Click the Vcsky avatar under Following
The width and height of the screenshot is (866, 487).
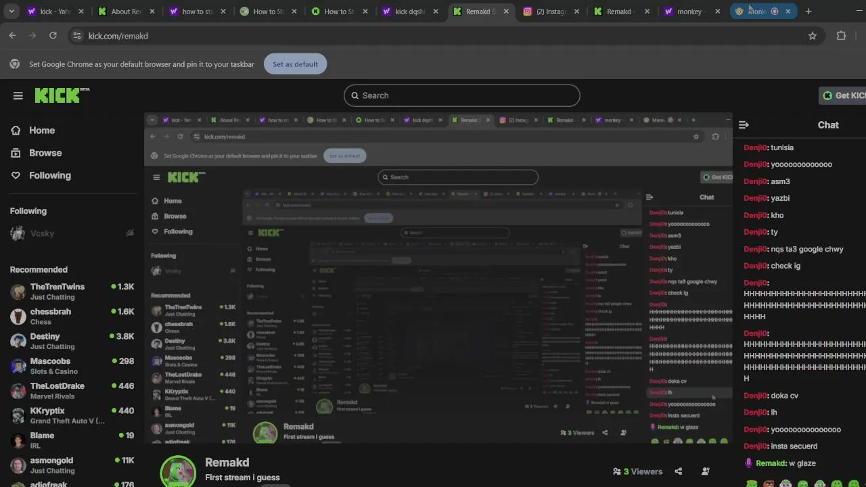tap(18, 233)
